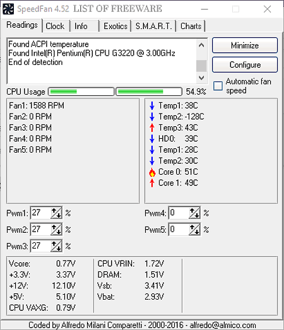Click the Pwm3 spinner arrows
This screenshot has height=330, width=284.
point(56,246)
